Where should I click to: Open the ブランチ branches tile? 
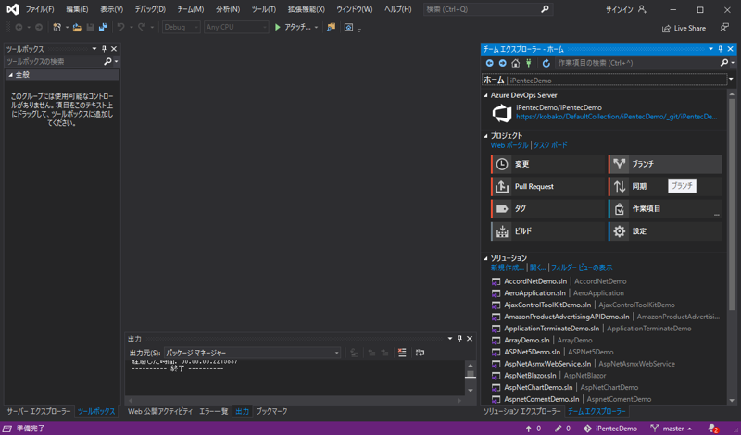click(665, 164)
